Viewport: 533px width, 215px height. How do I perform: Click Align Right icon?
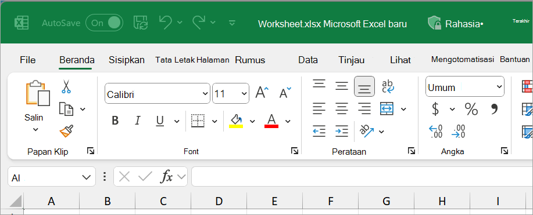click(x=364, y=109)
